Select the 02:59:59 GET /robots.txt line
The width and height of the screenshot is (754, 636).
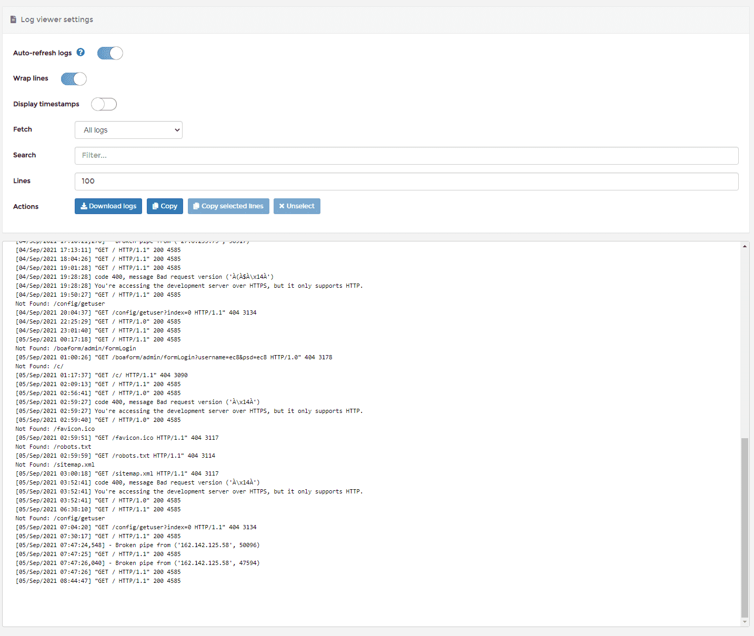tap(115, 456)
